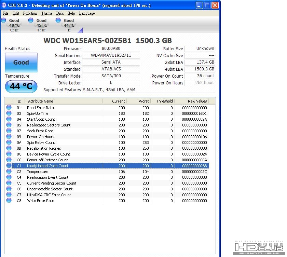Click the 44 °C temperature indicator

click(x=21, y=86)
